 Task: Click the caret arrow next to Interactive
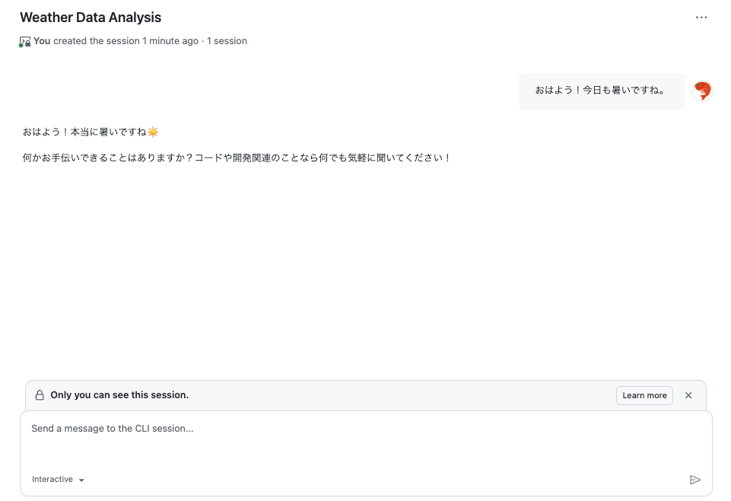point(81,480)
